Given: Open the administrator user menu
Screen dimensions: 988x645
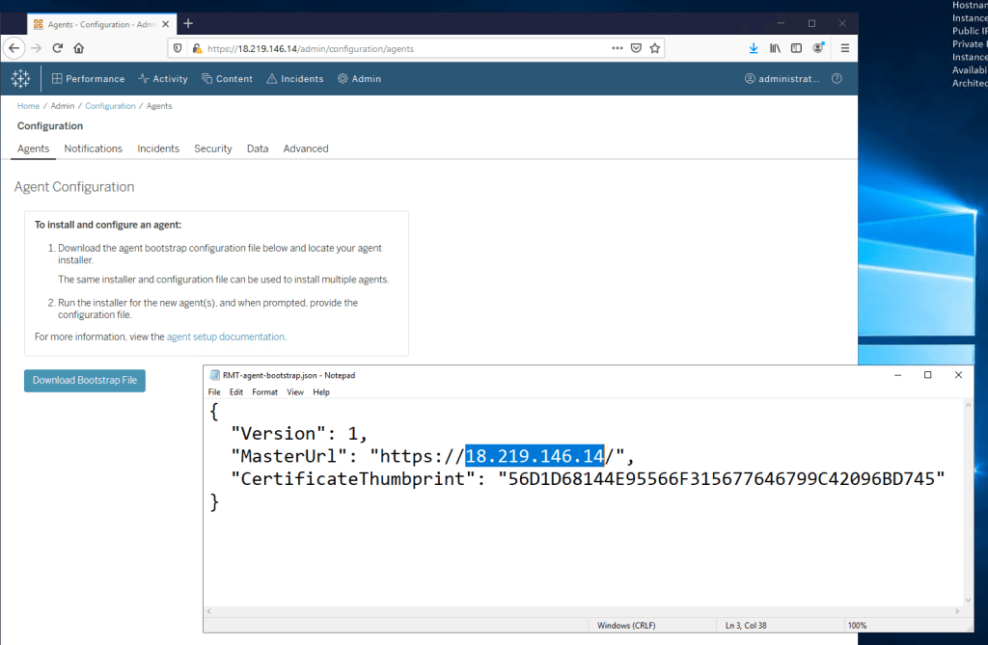Looking at the screenshot, I should coord(782,79).
